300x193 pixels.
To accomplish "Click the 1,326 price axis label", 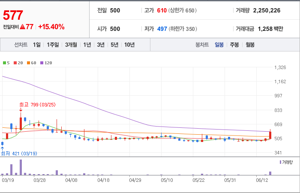I will pos(280,67).
